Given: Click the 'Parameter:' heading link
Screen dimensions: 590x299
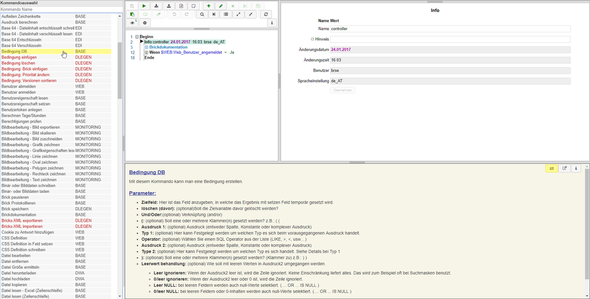Looking at the screenshot, I should pyautogui.click(x=142, y=193).
